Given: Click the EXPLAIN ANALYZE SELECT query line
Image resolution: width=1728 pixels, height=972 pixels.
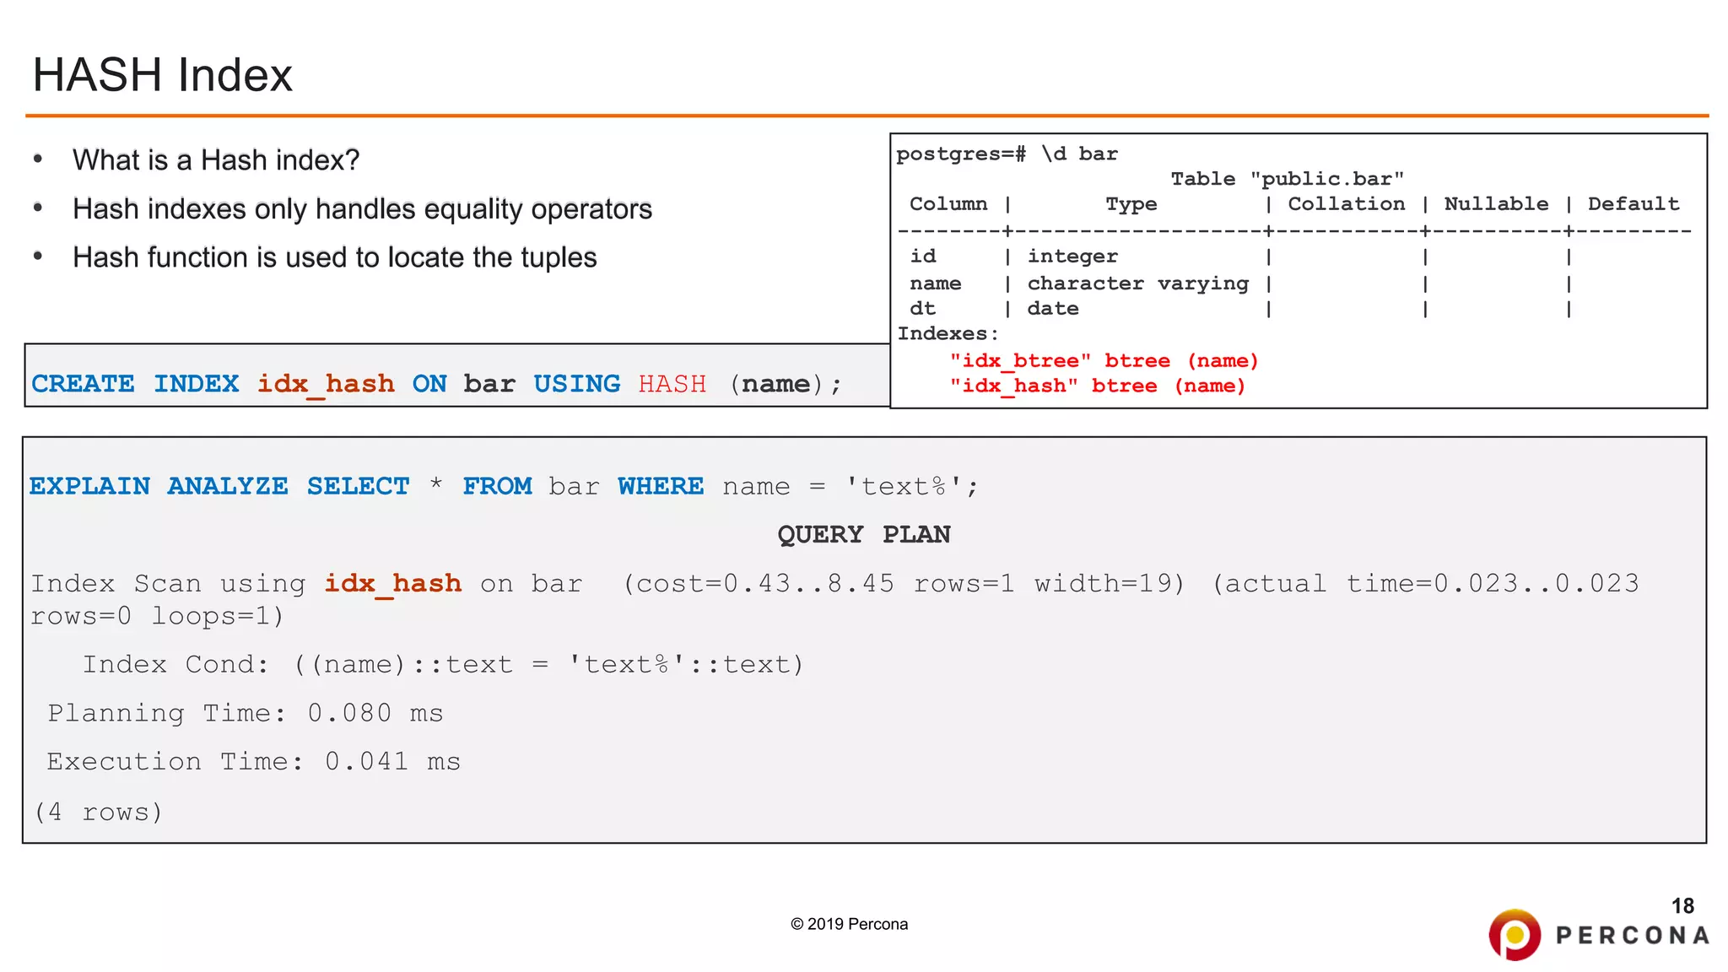Looking at the screenshot, I should point(503,487).
